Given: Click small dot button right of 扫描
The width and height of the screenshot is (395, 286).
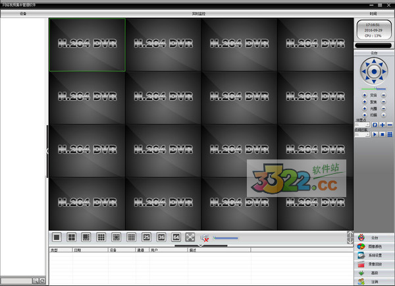Looking at the screenshot, I should coord(383,115).
